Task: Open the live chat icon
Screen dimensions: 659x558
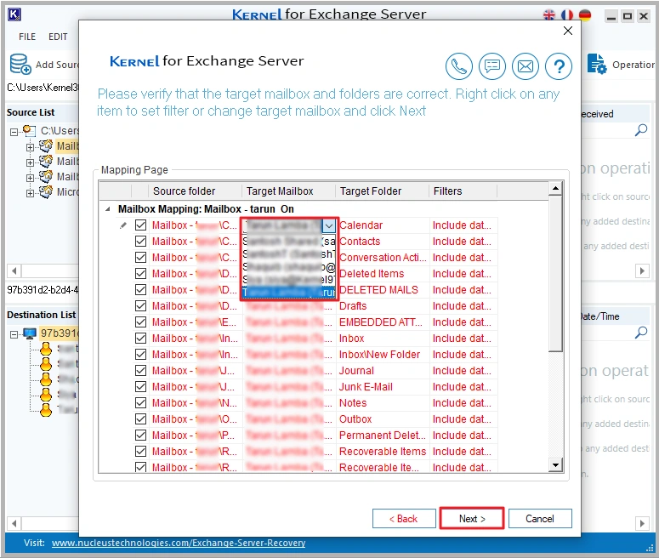Action: pos(492,65)
